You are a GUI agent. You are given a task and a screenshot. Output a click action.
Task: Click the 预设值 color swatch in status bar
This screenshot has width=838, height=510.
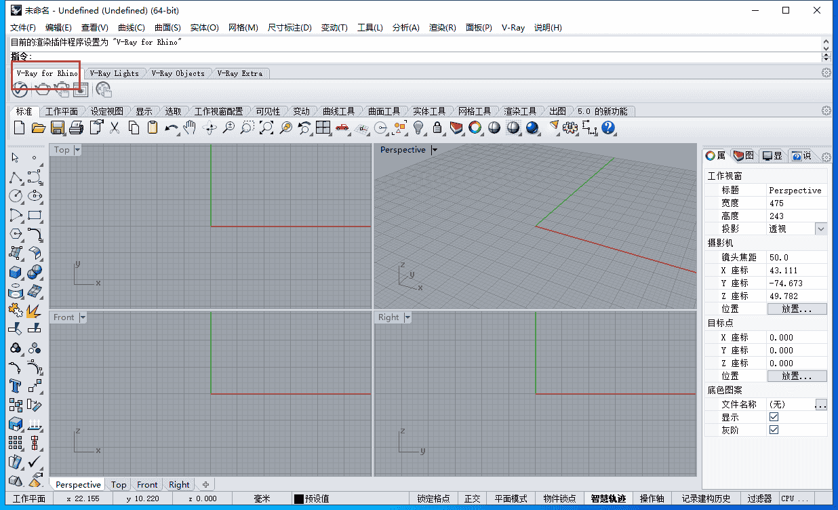click(x=299, y=498)
